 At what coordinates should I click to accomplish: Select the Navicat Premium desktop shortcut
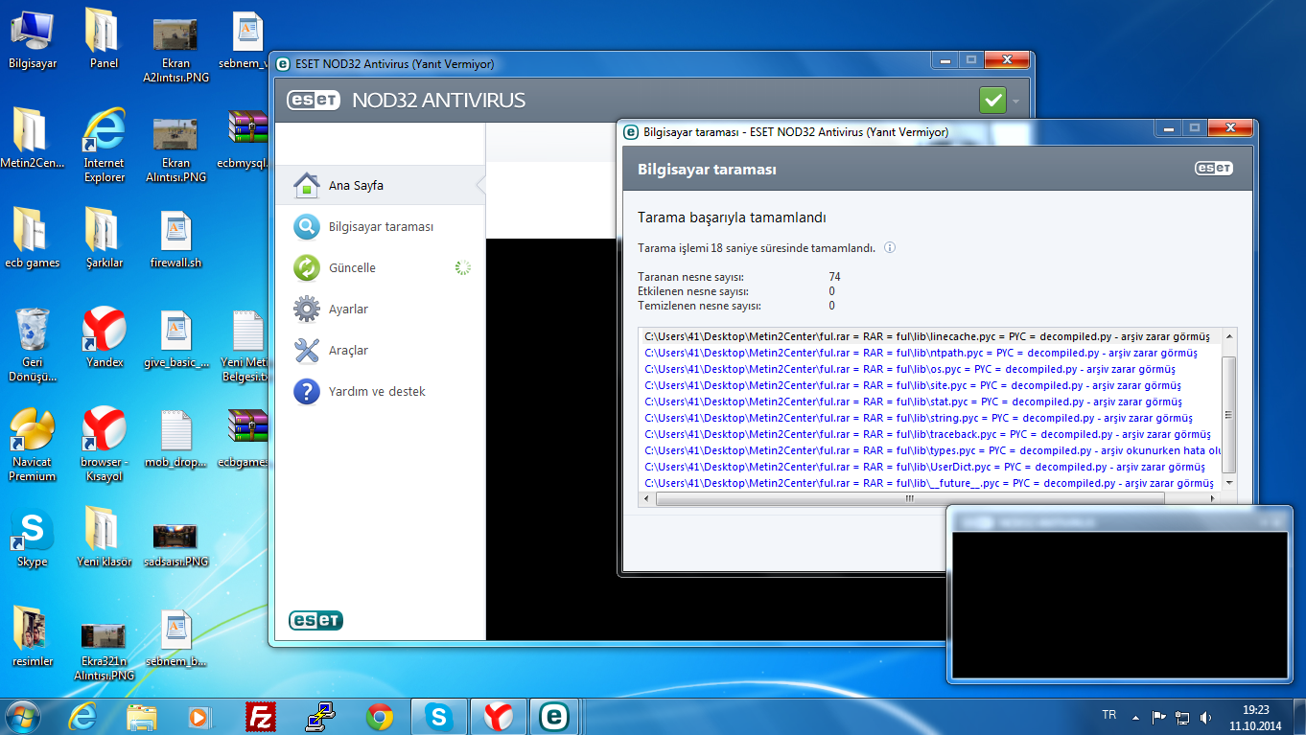click(32, 445)
